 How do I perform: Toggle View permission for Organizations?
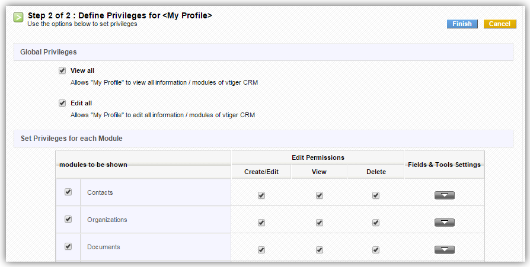click(320, 223)
